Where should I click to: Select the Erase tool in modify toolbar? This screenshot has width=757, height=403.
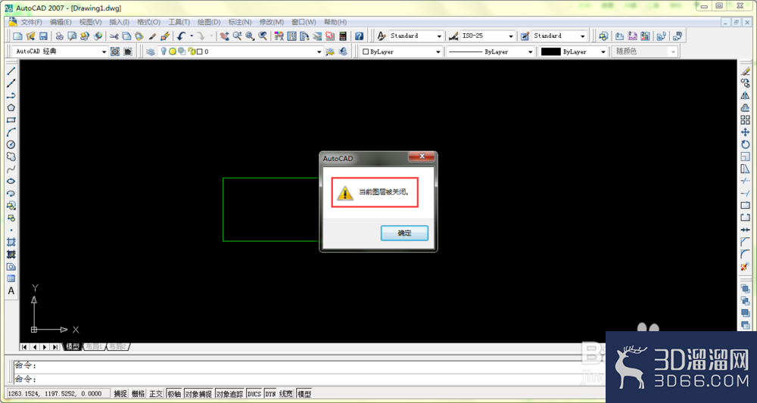click(x=746, y=71)
